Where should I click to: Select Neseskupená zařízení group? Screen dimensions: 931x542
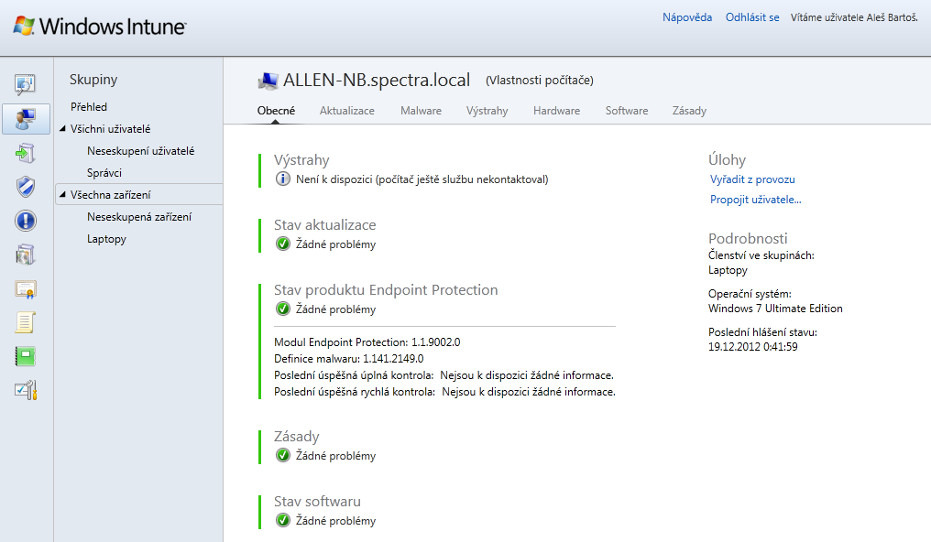point(139,216)
